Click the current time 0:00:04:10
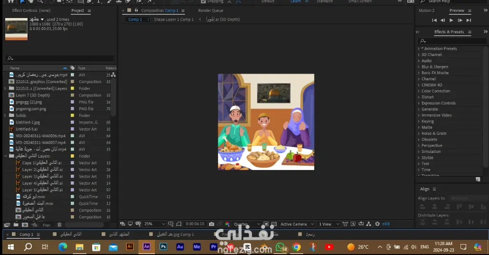 tap(195, 224)
